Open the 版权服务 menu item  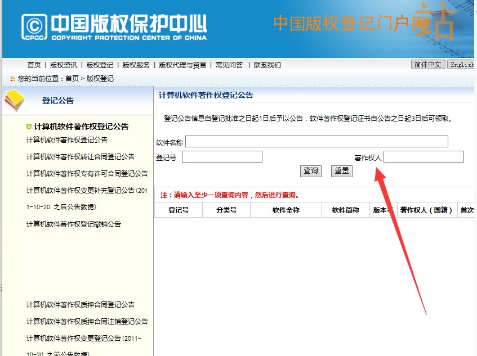click(x=136, y=65)
